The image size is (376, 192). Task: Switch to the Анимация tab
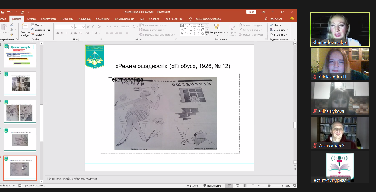(84, 19)
